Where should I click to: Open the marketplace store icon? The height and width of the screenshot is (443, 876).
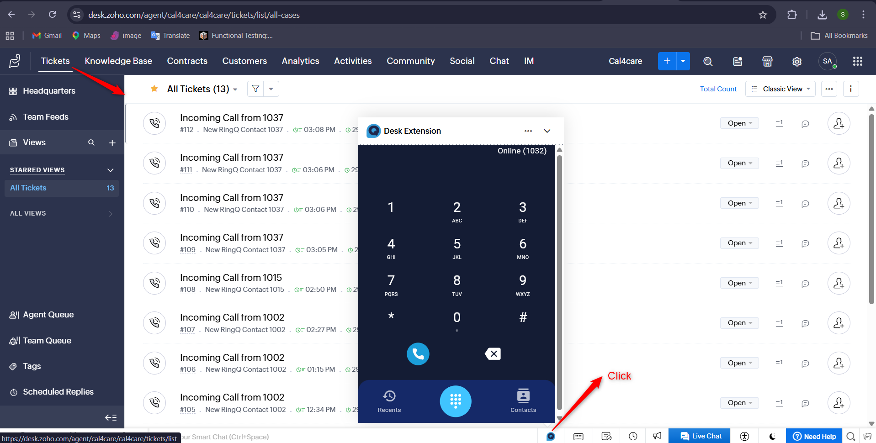tap(767, 61)
